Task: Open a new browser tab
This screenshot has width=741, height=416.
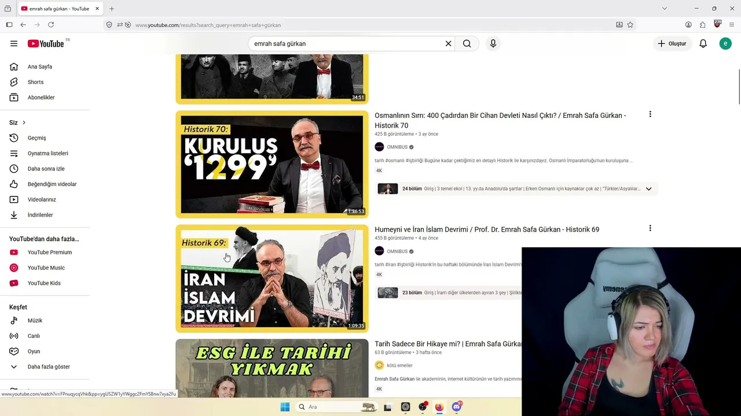Action: click(x=112, y=9)
